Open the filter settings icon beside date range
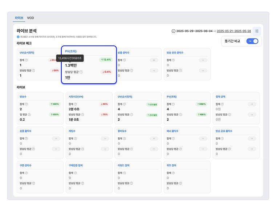This screenshot has width=276, height=212. coord(257,31)
